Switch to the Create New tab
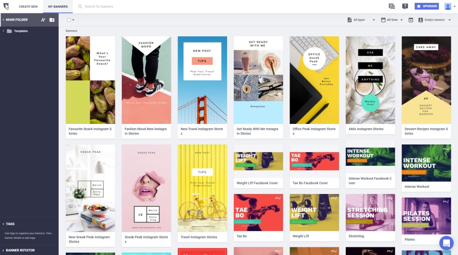458x255 pixels. [28, 6]
